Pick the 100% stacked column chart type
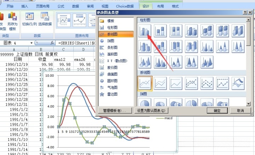255x155 pixels. (176, 31)
